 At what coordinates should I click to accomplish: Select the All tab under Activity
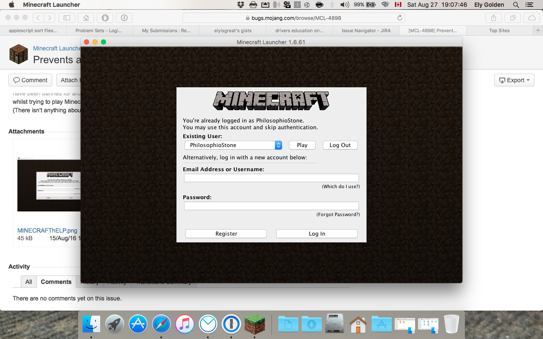point(28,282)
